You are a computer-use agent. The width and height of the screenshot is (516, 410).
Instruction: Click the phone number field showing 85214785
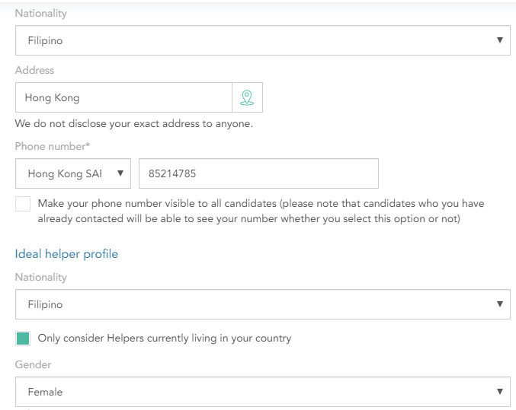(x=258, y=173)
